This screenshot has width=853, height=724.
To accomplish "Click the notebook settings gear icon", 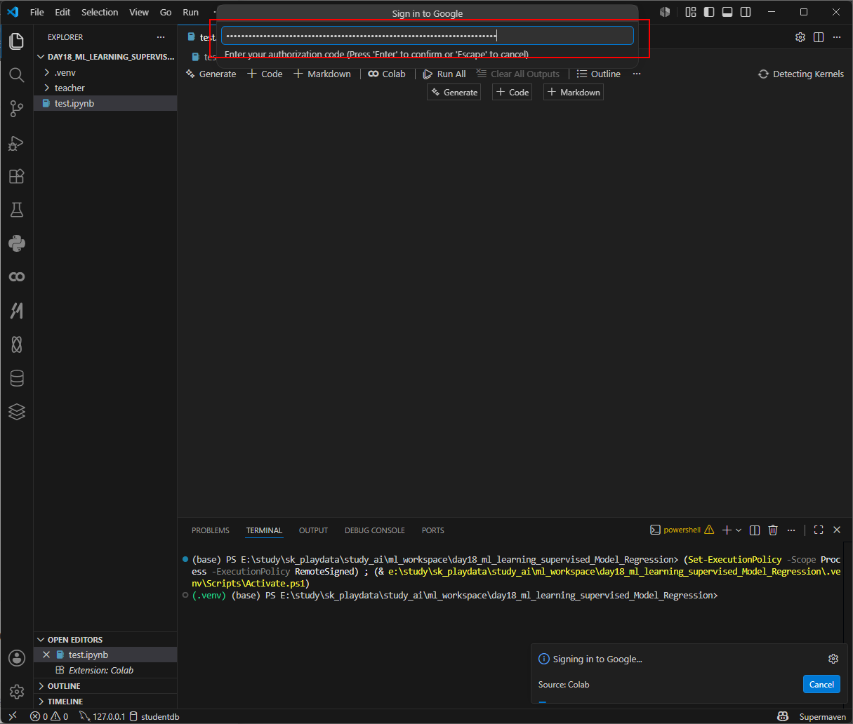I will [800, 37].
